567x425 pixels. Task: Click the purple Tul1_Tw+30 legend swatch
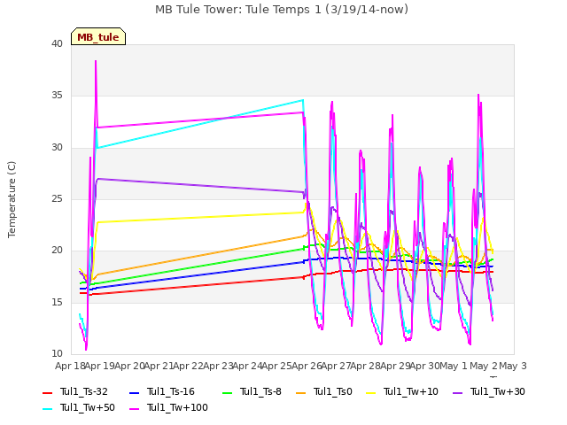click(458, 392)
